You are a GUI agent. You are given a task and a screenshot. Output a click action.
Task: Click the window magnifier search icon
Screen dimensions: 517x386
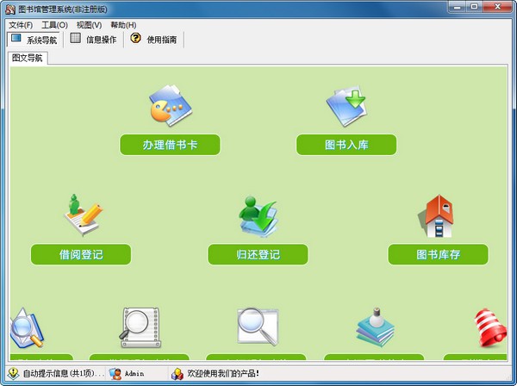(257, 327)
